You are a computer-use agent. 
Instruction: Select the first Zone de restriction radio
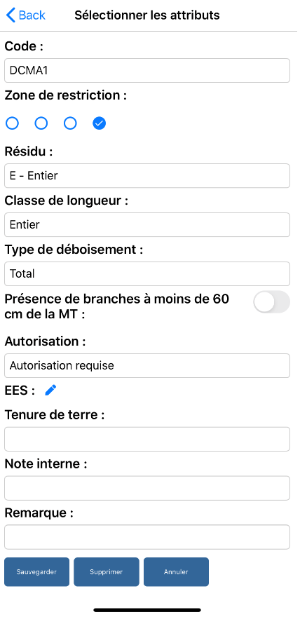tap(12, 123)
